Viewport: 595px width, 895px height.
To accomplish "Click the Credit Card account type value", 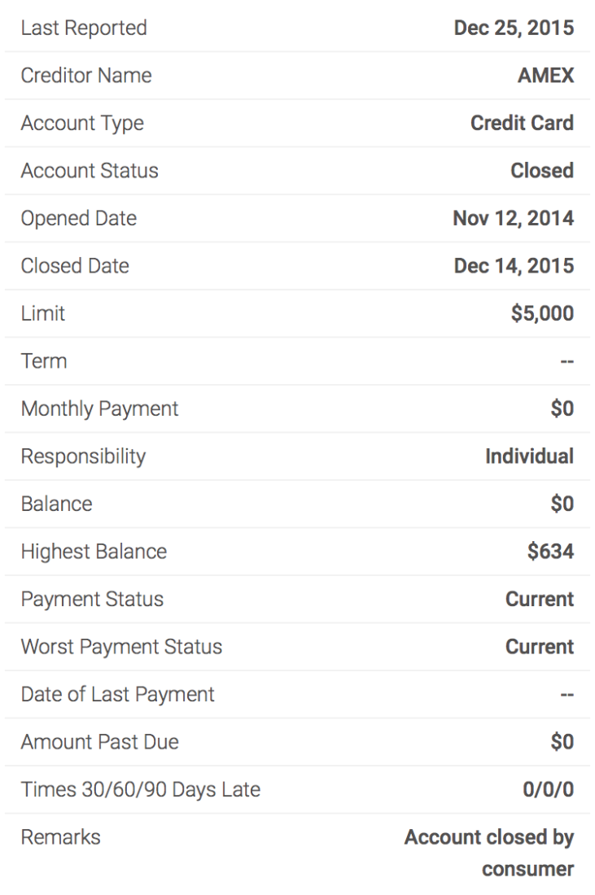I will (x=522, y=124).
